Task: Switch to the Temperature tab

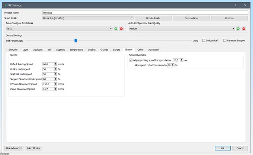Action: tap(76, 49)
